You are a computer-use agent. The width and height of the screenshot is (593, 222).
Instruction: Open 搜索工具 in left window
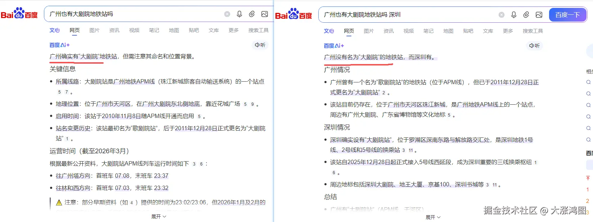point(259,30)
